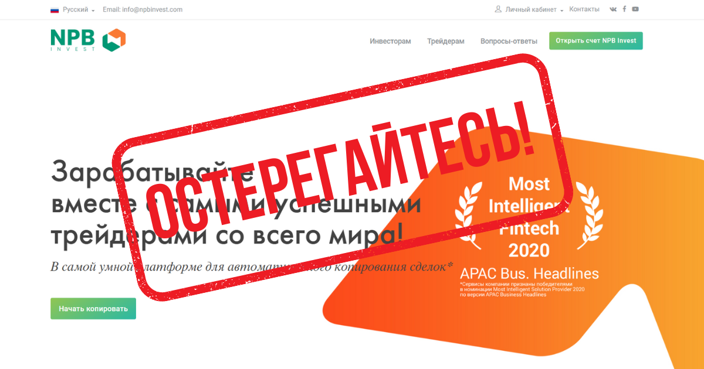Click the NPB Invest text logo
The width and height of the screenshot is (704, 369).
click(73, 40)
